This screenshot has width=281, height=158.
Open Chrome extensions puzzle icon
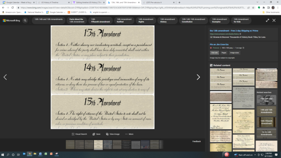coord(263,7)
